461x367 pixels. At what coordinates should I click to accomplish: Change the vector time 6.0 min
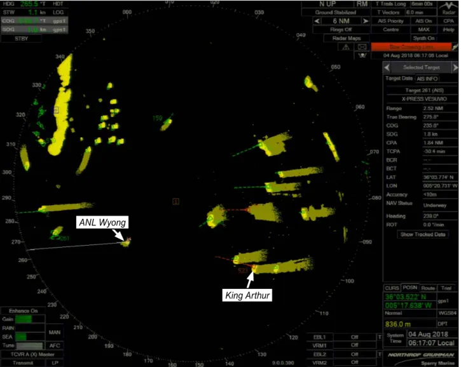420,12
